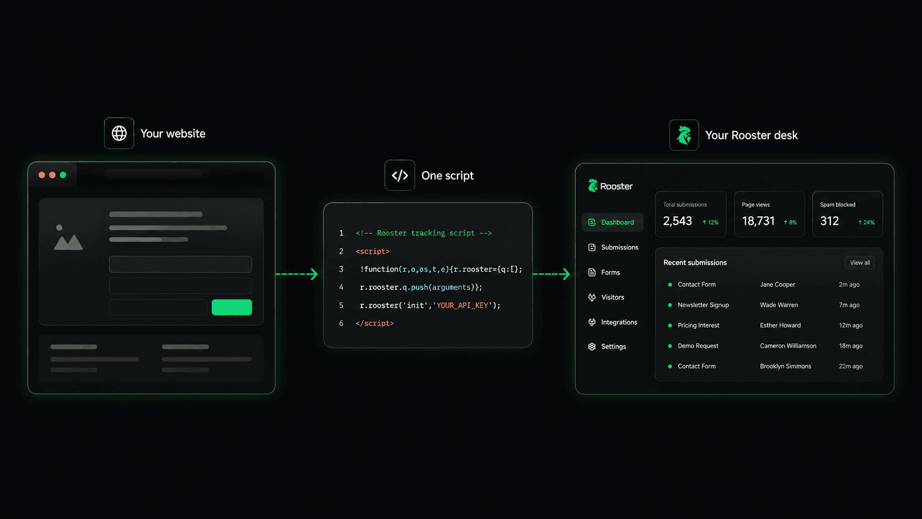922x519 pixels.
Task: Click the second input field in website form
Action: (180, 286)
